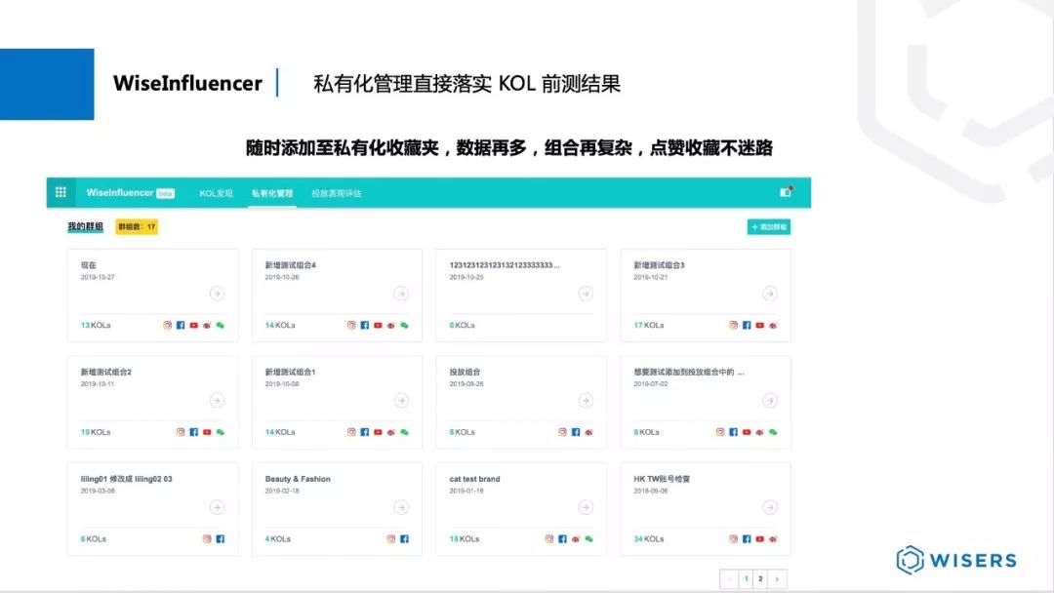
Task: Click Weibo icon on 现在 card
Action: 207,325
